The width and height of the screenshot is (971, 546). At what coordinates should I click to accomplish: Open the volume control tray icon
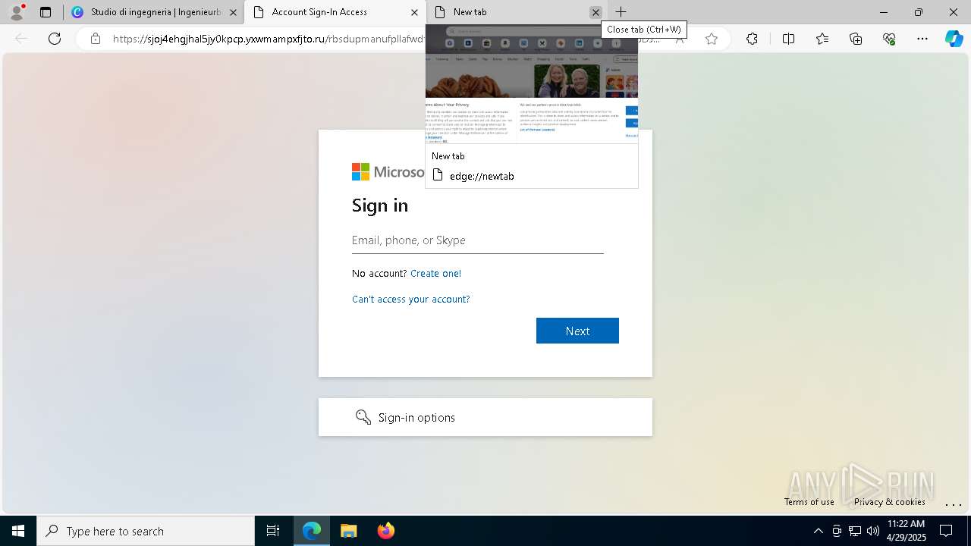pos(873,531)
